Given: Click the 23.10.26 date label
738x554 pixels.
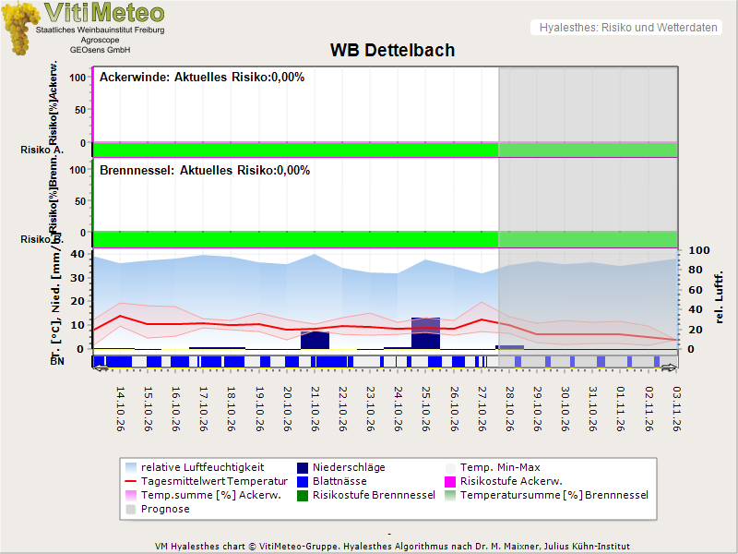Looking at the screenshot, I should 371,409.
